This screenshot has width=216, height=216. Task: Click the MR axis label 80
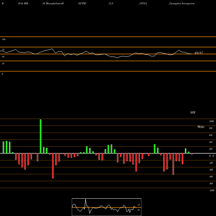click(211, 128)
